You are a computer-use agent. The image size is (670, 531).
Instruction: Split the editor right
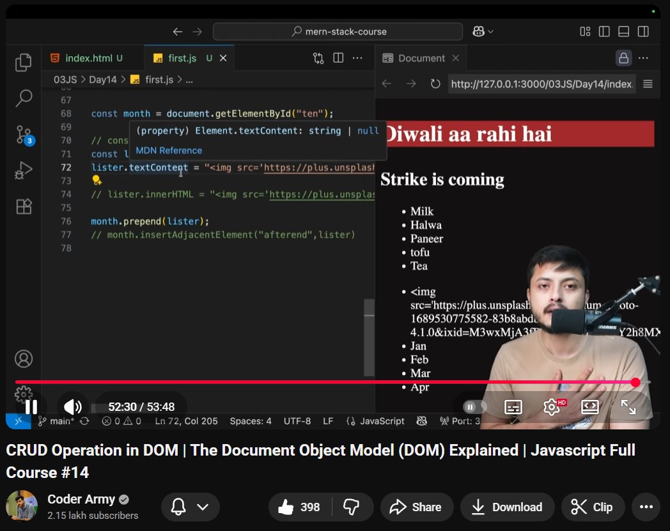click(338, 58)
